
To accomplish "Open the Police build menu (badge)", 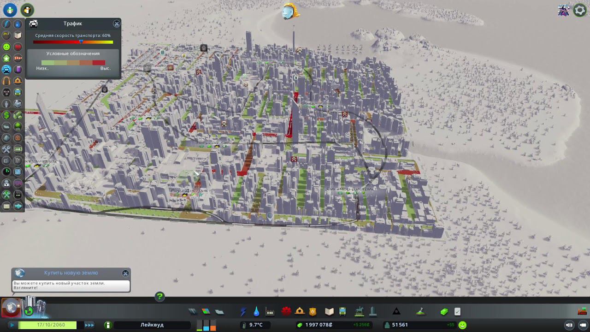I will tap(313, 312).
